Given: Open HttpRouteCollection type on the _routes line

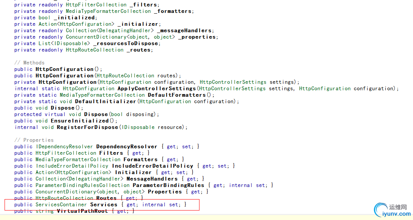Looking at the screenshot, I should coord(94,50).
